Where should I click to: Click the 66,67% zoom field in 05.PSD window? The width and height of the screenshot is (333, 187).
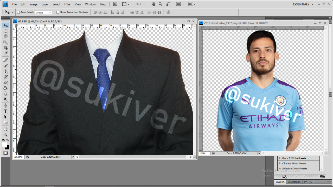tap(18, 157)
